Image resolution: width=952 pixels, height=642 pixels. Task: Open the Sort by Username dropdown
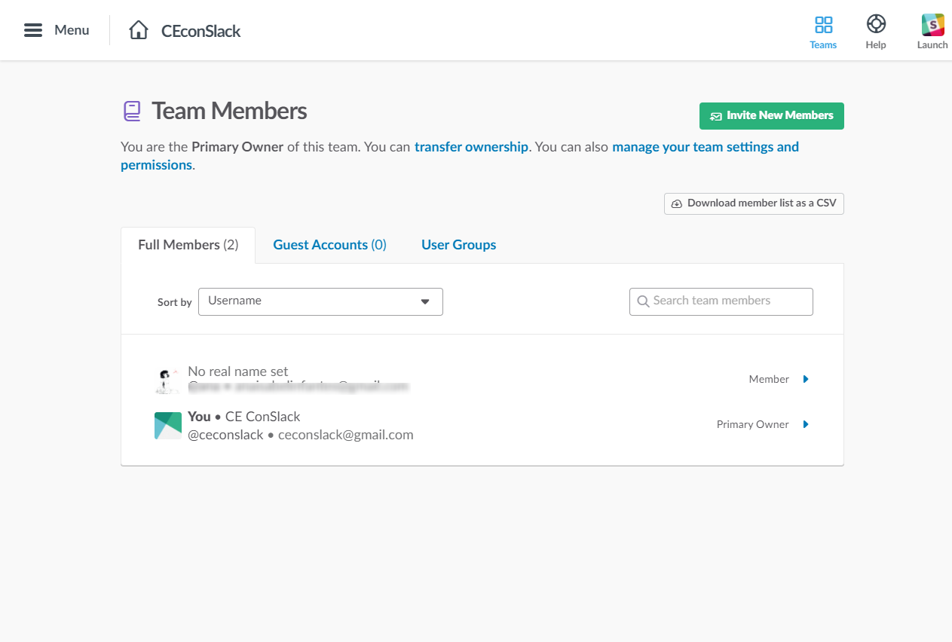tap(320, 301)
